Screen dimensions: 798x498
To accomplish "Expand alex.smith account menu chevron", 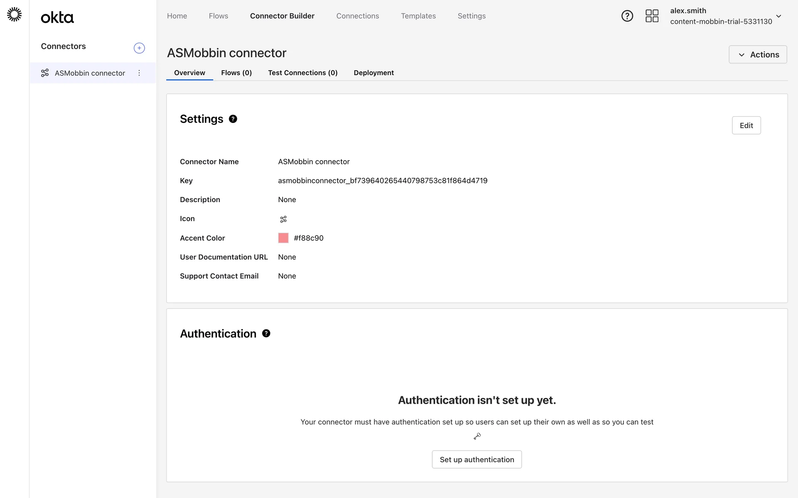I will (778, 17).
